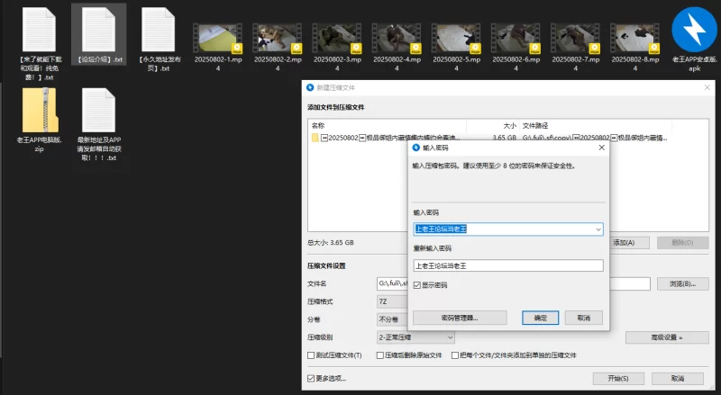The height and width of the screenshot is (395, 721).
Task: Select the 永久地址发布页 .txt file icon
Action: coord(159,30)
